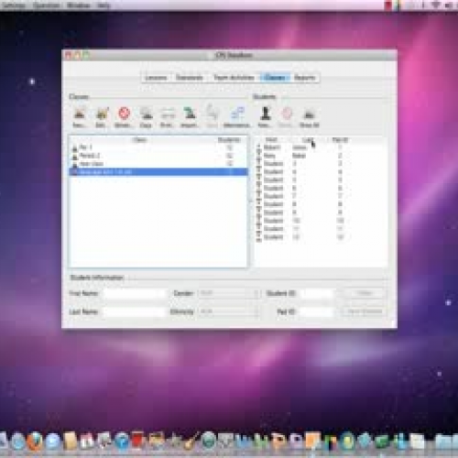Switch to the Lessons tab
Image resolution: width=458 pixels, height=458 pixels.
[157, 78]
